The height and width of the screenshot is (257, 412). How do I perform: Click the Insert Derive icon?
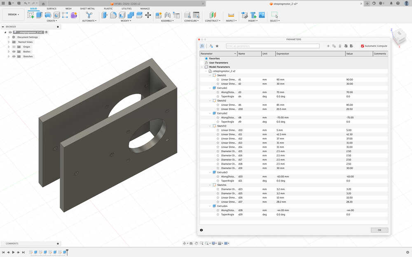coord(244,15)
